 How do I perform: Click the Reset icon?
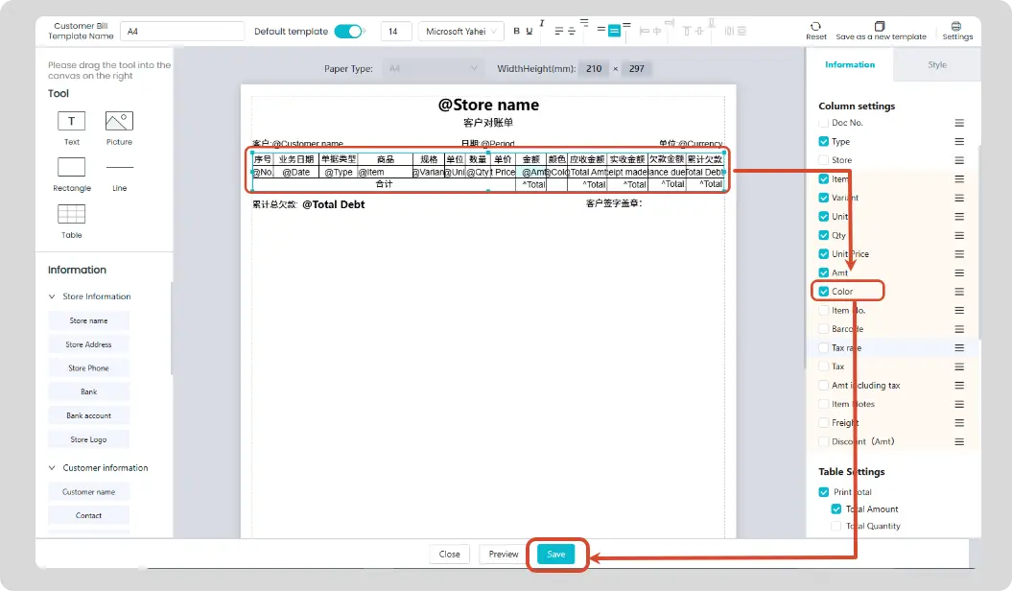[815, 27]
